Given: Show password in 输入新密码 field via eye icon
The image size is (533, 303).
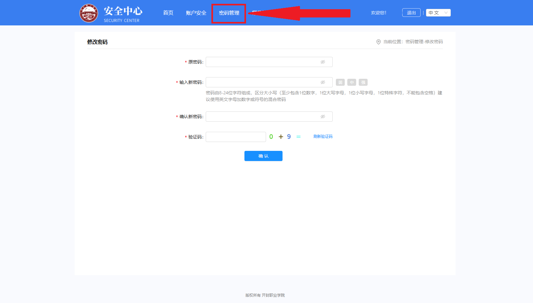Looking at the screenshot, I should [x=323, y=82].
